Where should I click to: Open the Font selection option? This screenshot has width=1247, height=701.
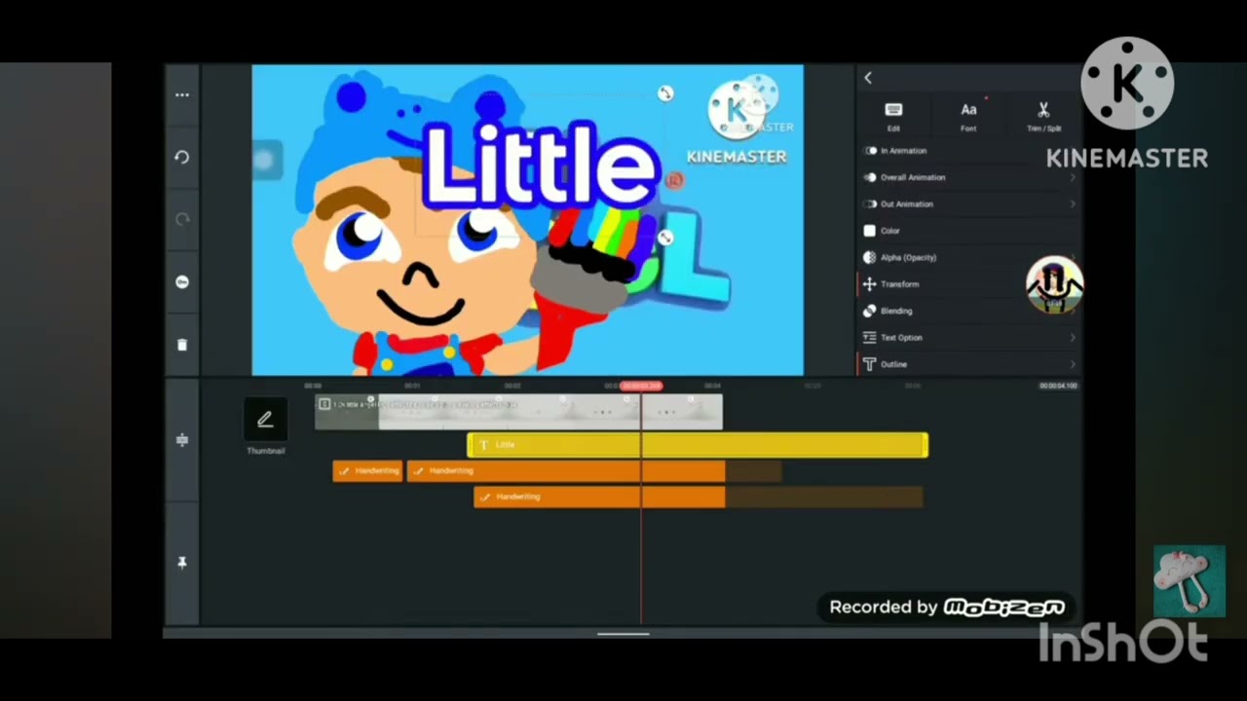coord(968,116)
